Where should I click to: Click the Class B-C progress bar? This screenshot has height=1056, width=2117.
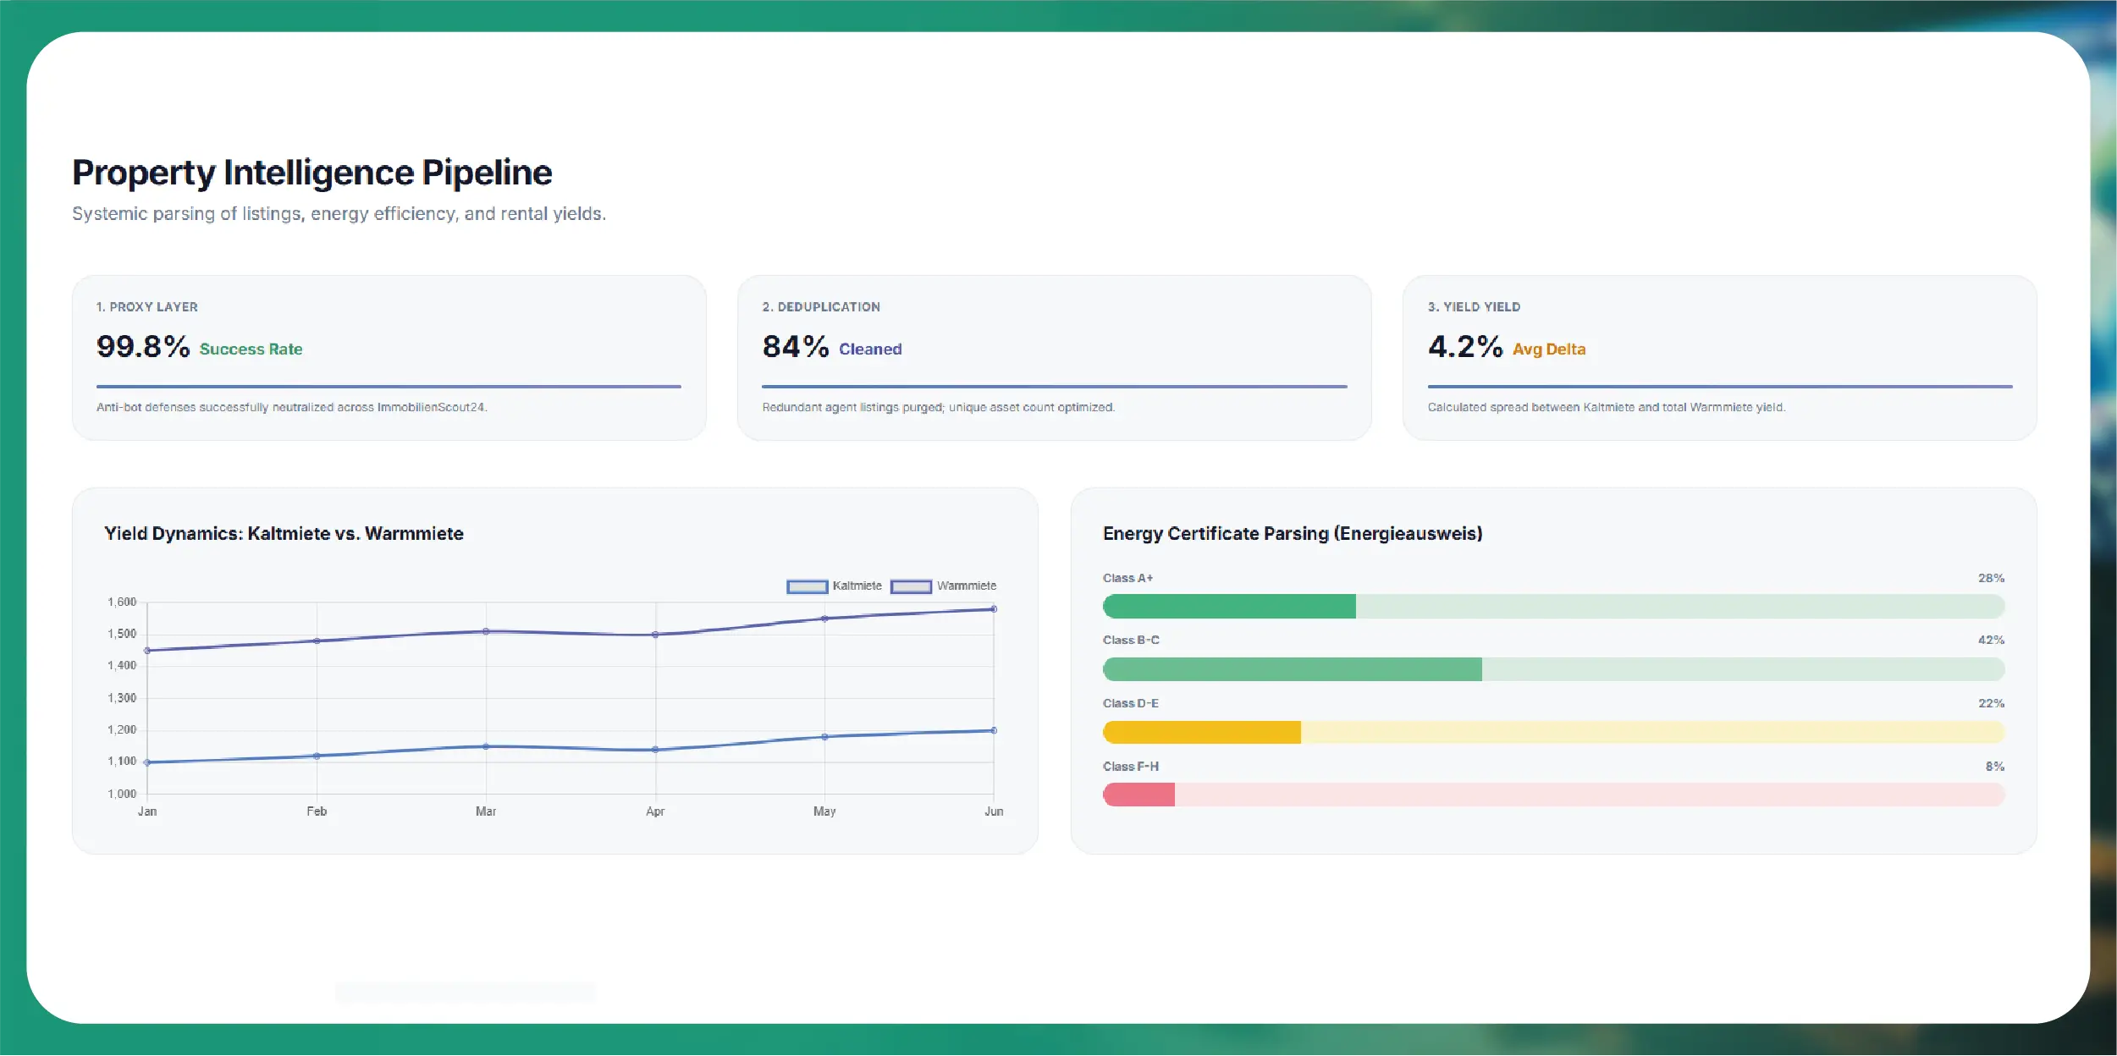click(x=1553, y=669)
